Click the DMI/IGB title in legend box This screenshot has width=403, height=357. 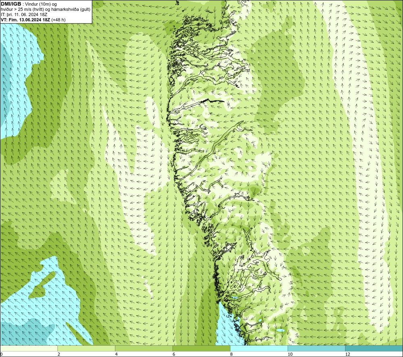tap(11, 4)
